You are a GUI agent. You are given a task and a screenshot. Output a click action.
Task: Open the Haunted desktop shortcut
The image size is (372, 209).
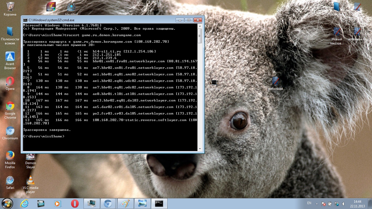pos(71,9)
